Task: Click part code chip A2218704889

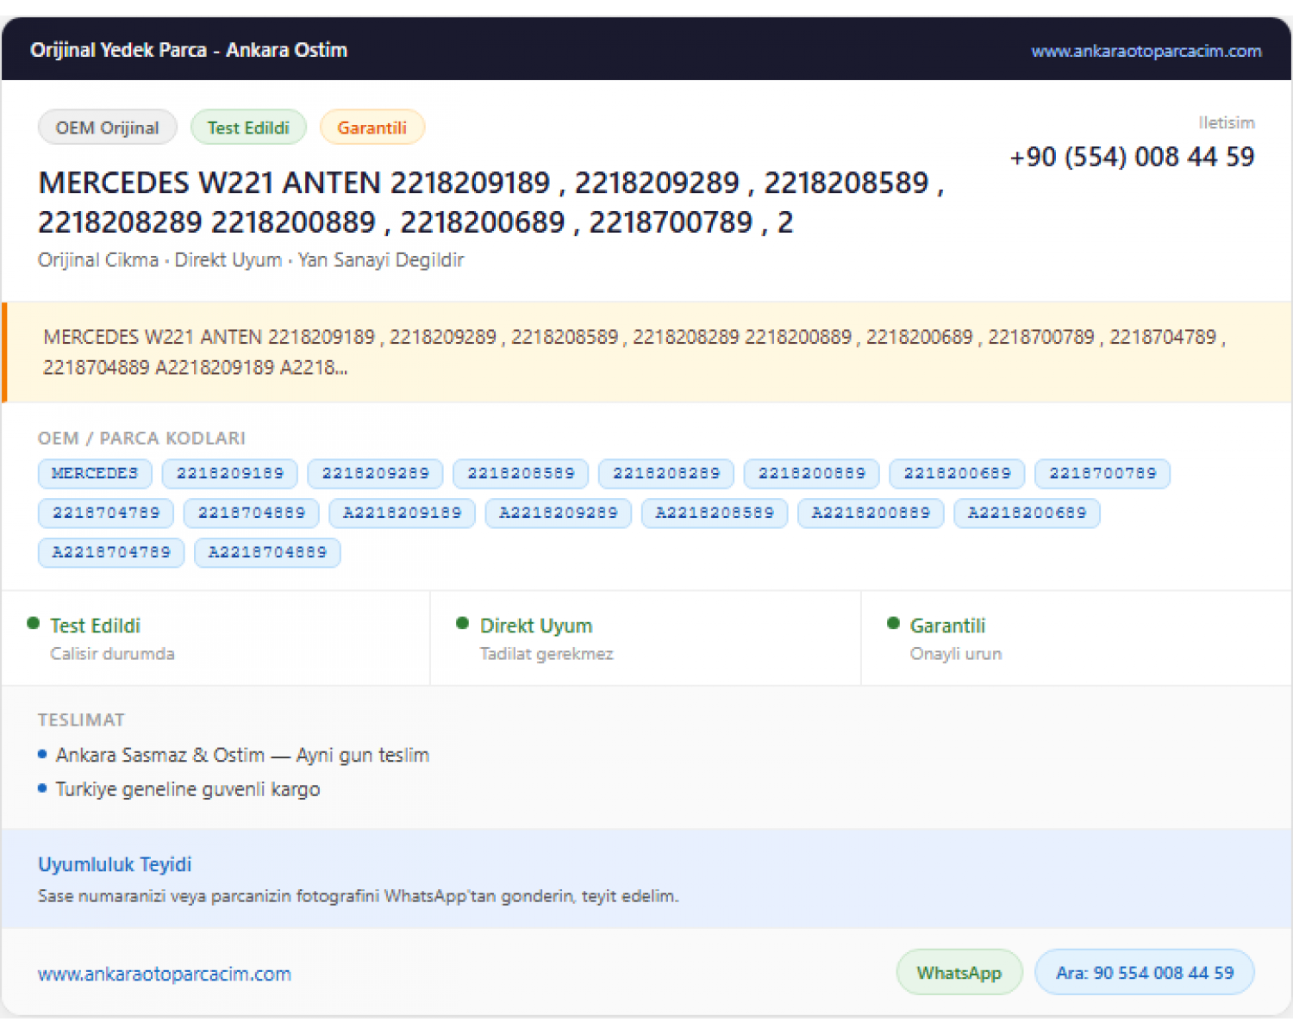Action: pyautogui.click(x=267, y=552)
